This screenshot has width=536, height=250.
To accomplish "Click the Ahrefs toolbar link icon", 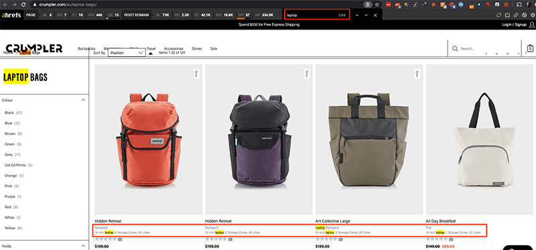I will point(515,15).
